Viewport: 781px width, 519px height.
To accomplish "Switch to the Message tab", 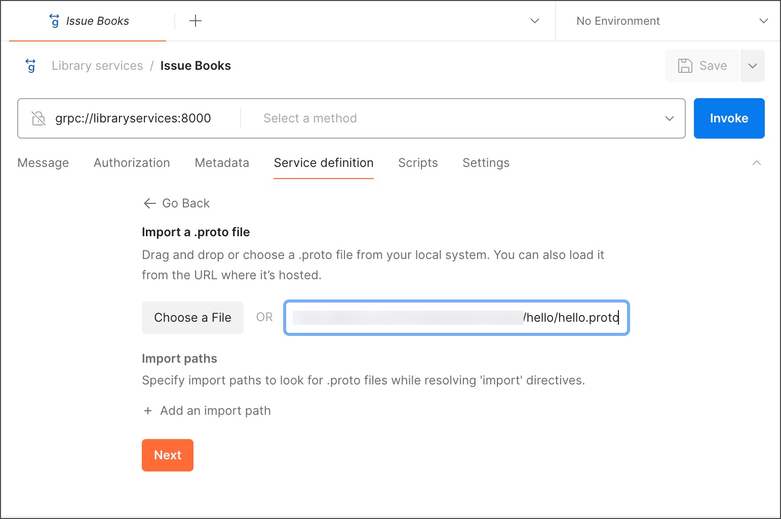I will pos(43,162).
